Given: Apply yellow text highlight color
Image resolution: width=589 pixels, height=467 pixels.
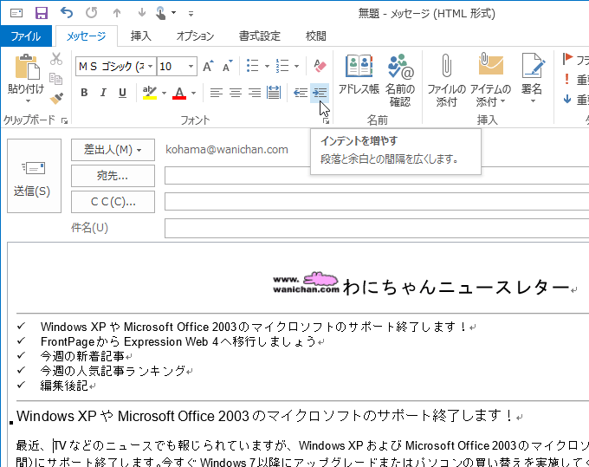Looking at the screenshot, I should click(x=150, y=93).
